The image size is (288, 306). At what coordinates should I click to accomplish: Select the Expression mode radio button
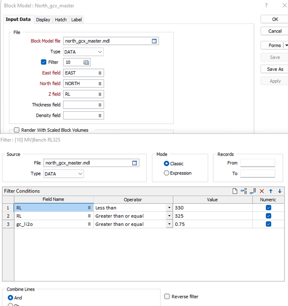tap(167, 173)
